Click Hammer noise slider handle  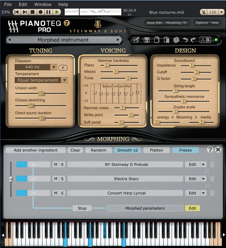(122, 108)
